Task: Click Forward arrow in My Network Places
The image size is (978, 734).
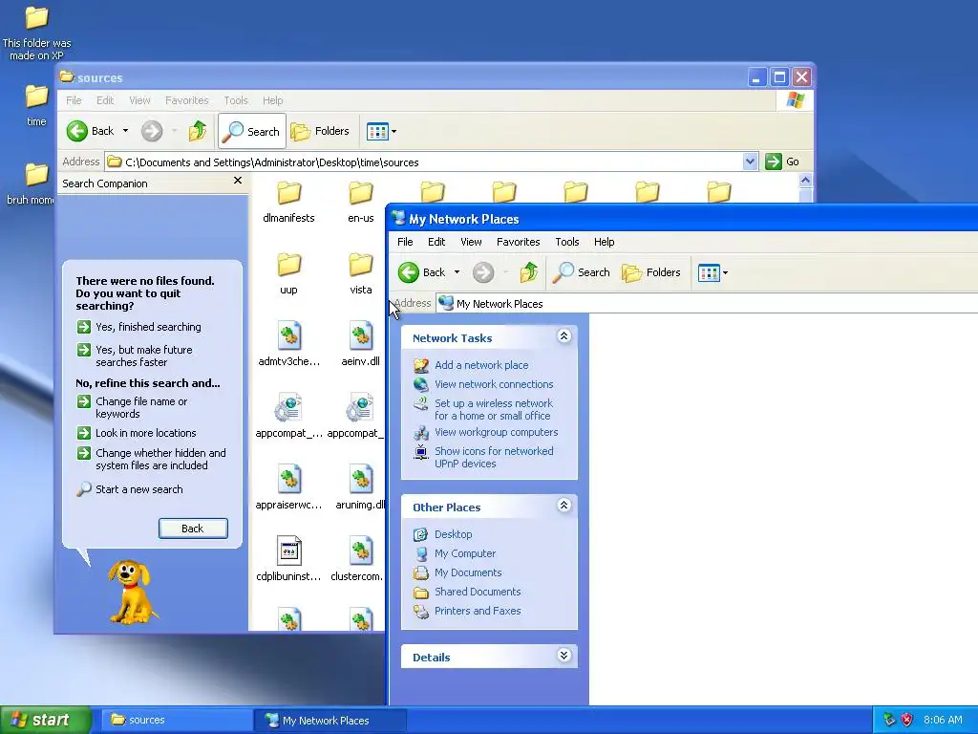Action: coord(482,272)
